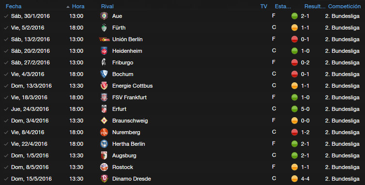The width and height of the screenshot is (365, 185).
Task: Click the Fürth club badge
Action: coord(104,28)
